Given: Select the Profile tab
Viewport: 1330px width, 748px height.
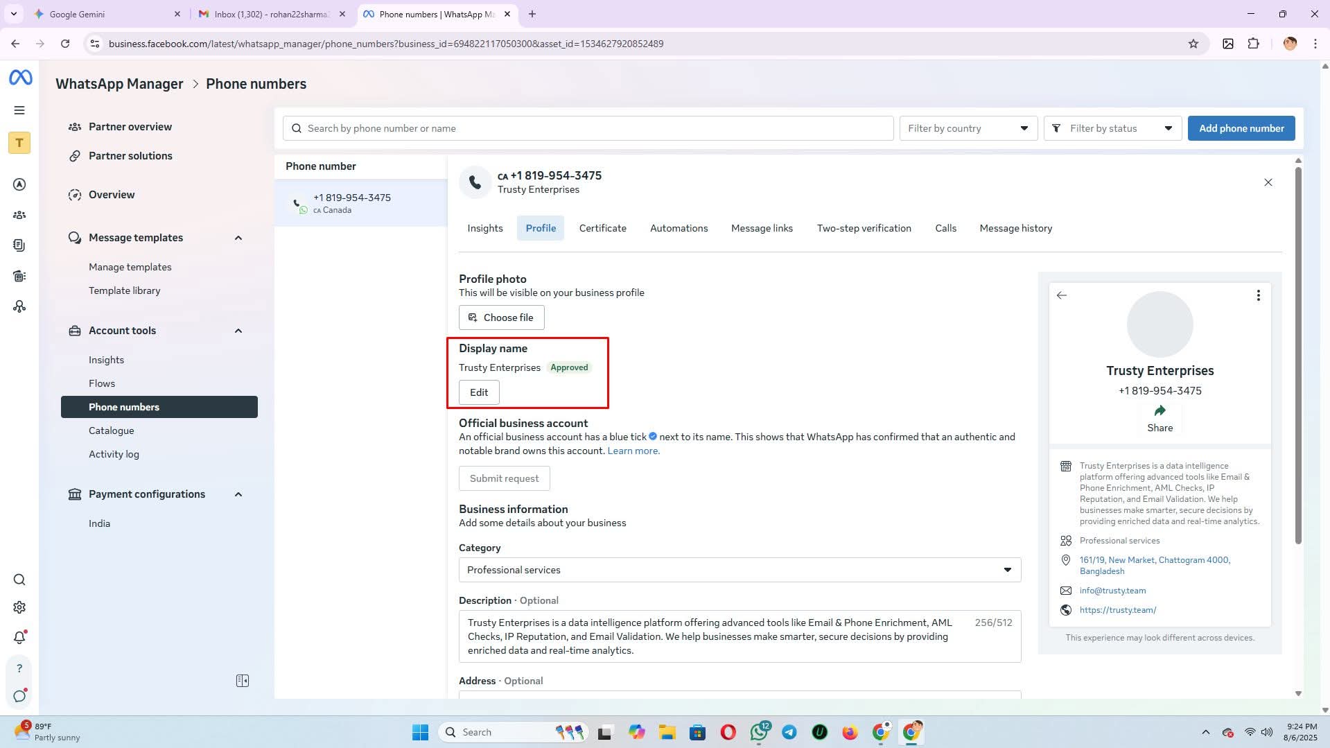Looking at the screenshot, I should 541,228.
